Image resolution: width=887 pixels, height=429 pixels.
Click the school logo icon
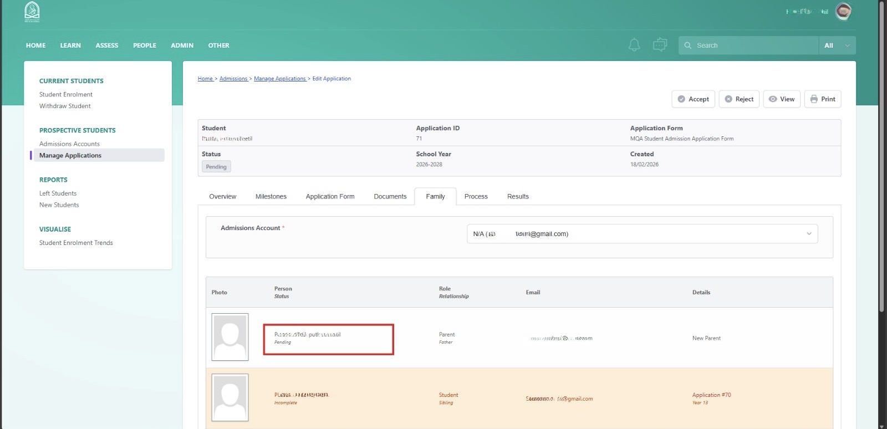pos(32,12)
